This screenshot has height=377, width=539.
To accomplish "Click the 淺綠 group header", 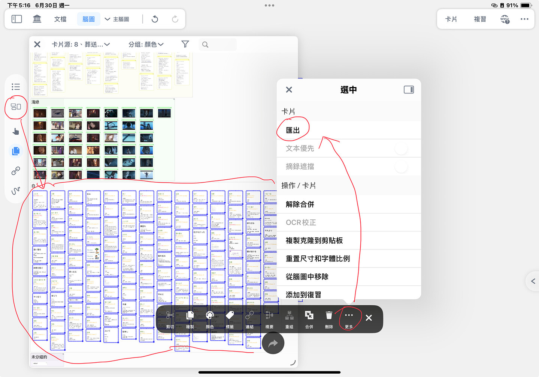I will point(36,102).
